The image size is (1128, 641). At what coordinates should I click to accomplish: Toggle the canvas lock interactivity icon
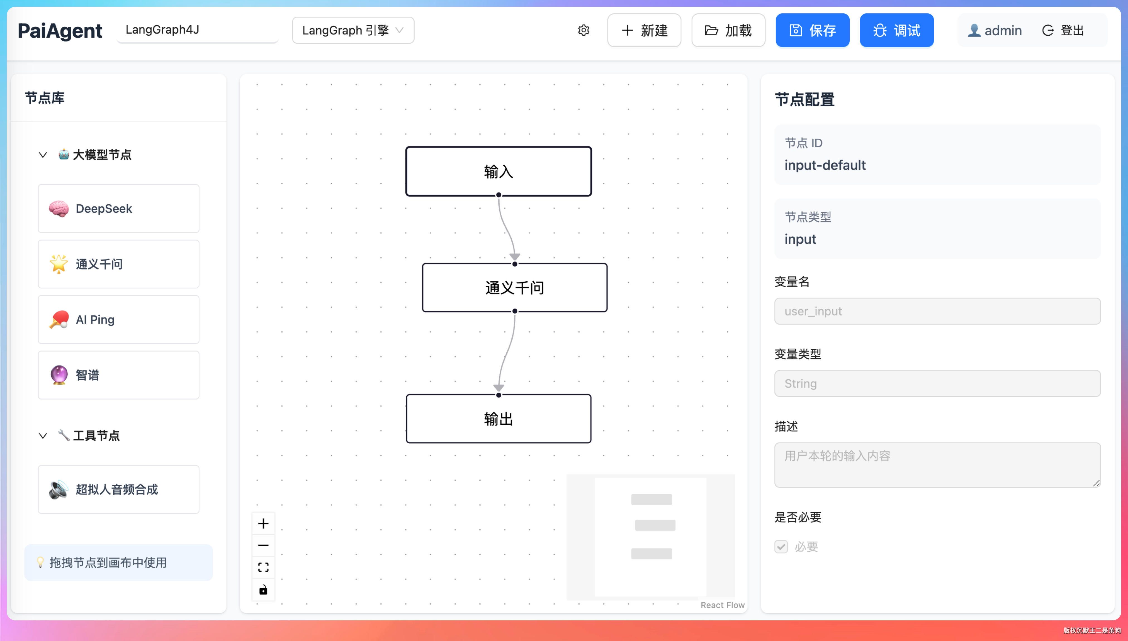(x=263, y=589)
